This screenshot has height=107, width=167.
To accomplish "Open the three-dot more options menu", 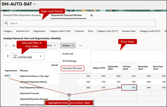I will pyautogui.click(x=81, y=46).
